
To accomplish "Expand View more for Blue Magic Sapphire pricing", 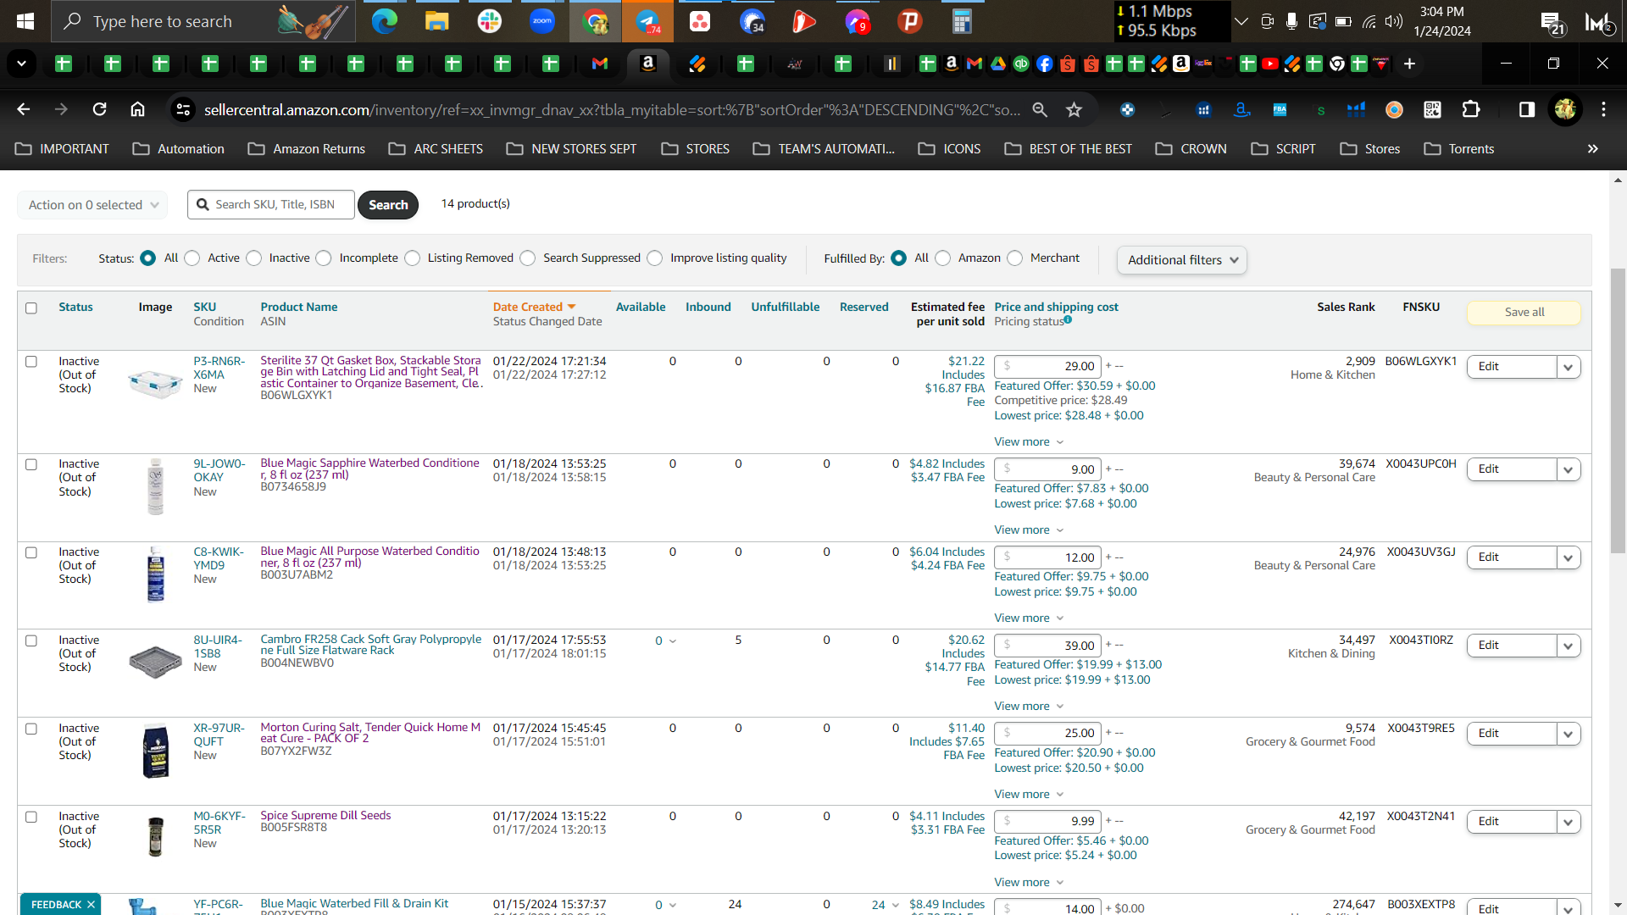I will [1029, 530].
